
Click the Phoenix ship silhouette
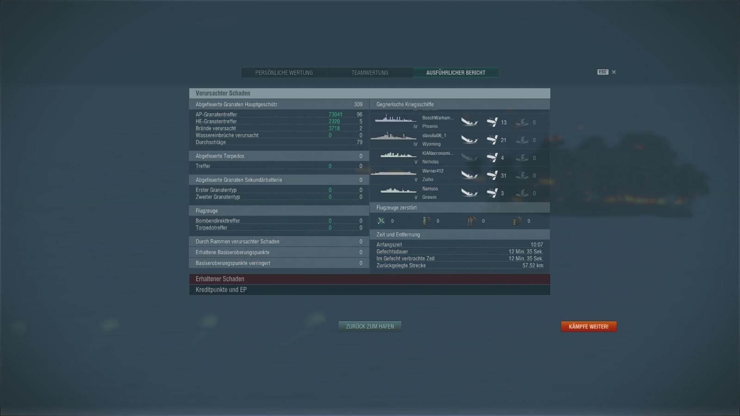click(x=395, y=119)
